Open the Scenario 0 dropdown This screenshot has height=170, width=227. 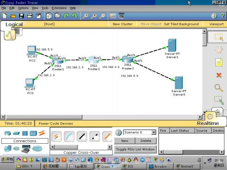click(140, 132)
